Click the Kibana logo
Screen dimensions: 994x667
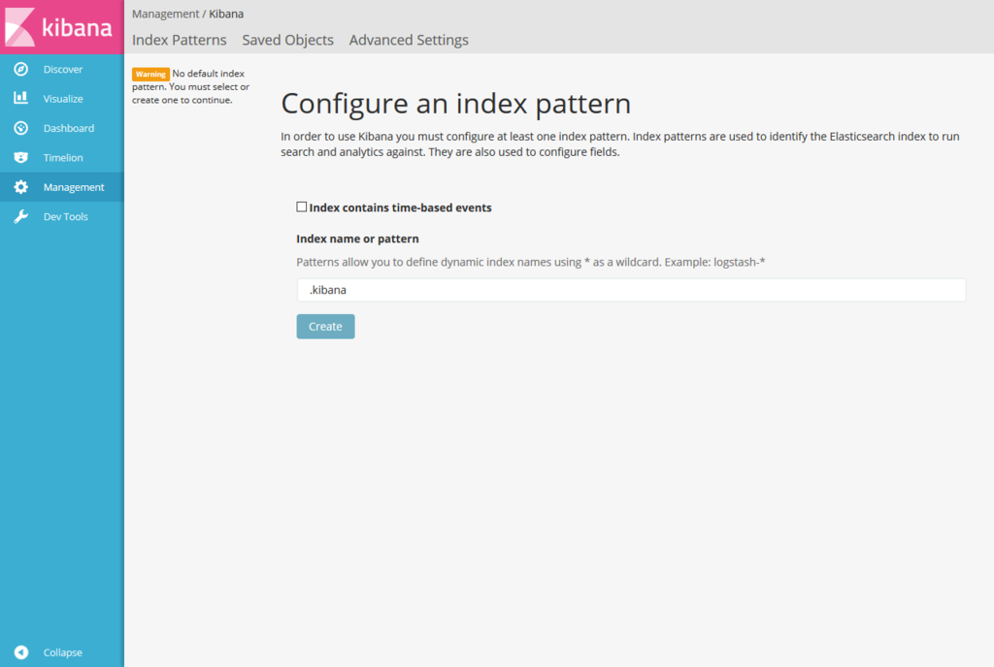[61, 26]
